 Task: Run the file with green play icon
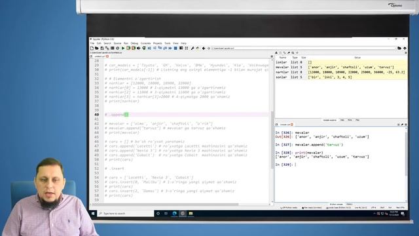pyautogui.click(x=123, y=48)
